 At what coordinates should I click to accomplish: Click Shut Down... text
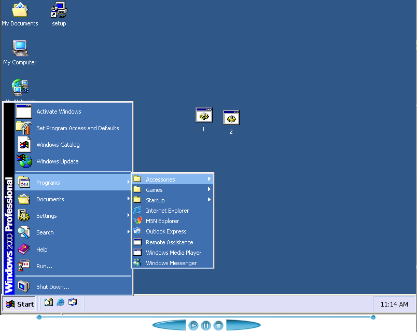coord(53,287)
